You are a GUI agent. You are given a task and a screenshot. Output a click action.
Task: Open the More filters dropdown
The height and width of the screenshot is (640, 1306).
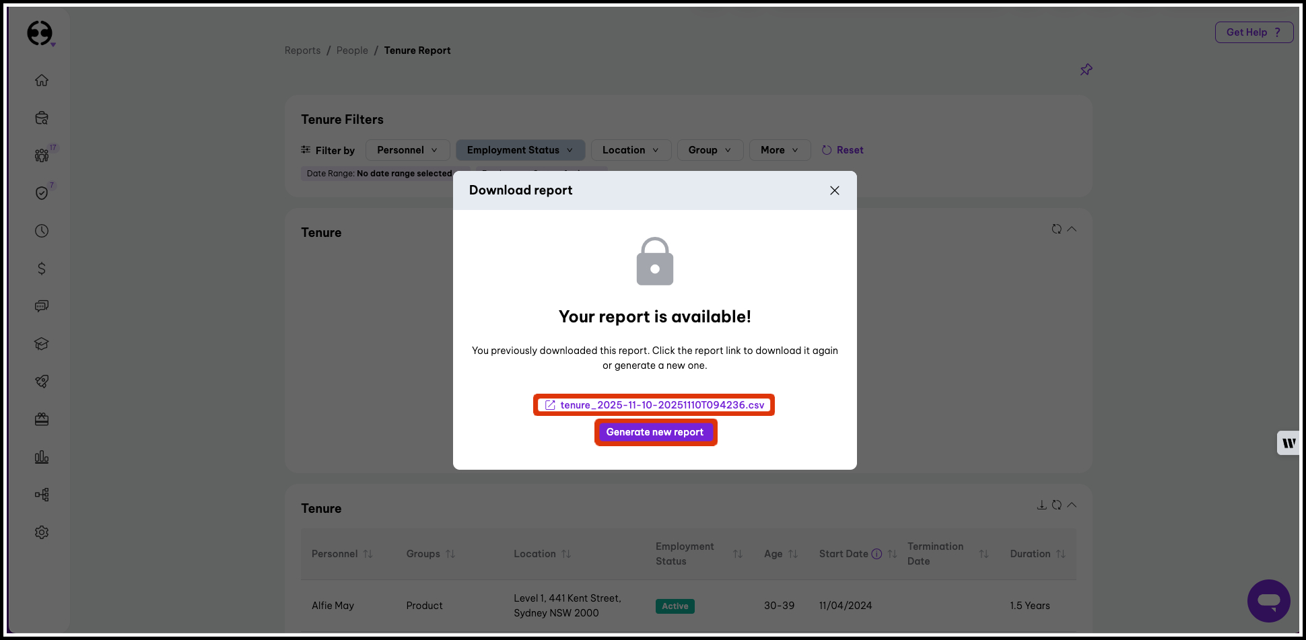[x=779, y=150]
